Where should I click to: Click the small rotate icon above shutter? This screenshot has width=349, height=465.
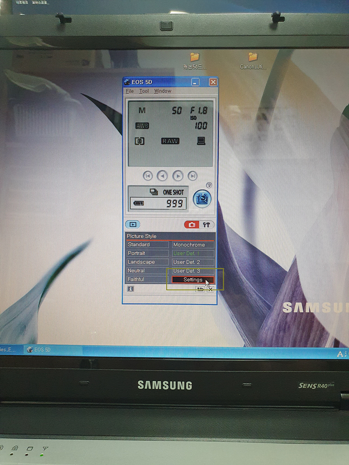click(209, 185)
